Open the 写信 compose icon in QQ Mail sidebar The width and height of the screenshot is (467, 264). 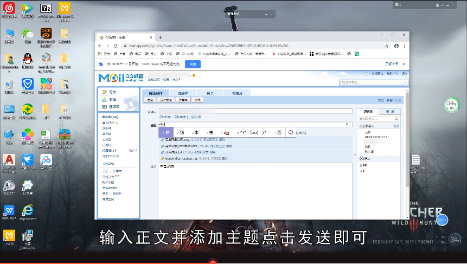click(105, 92)
